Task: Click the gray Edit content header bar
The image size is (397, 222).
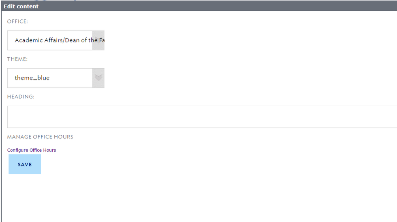Action: pos(199,6)
